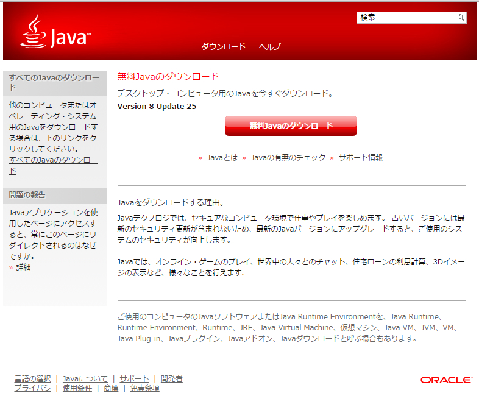
Task: Open the サポート情報 link
Action: pos(361,157)
